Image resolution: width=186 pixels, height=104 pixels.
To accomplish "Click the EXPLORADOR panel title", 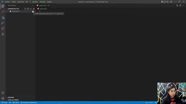I will point(12,5).
